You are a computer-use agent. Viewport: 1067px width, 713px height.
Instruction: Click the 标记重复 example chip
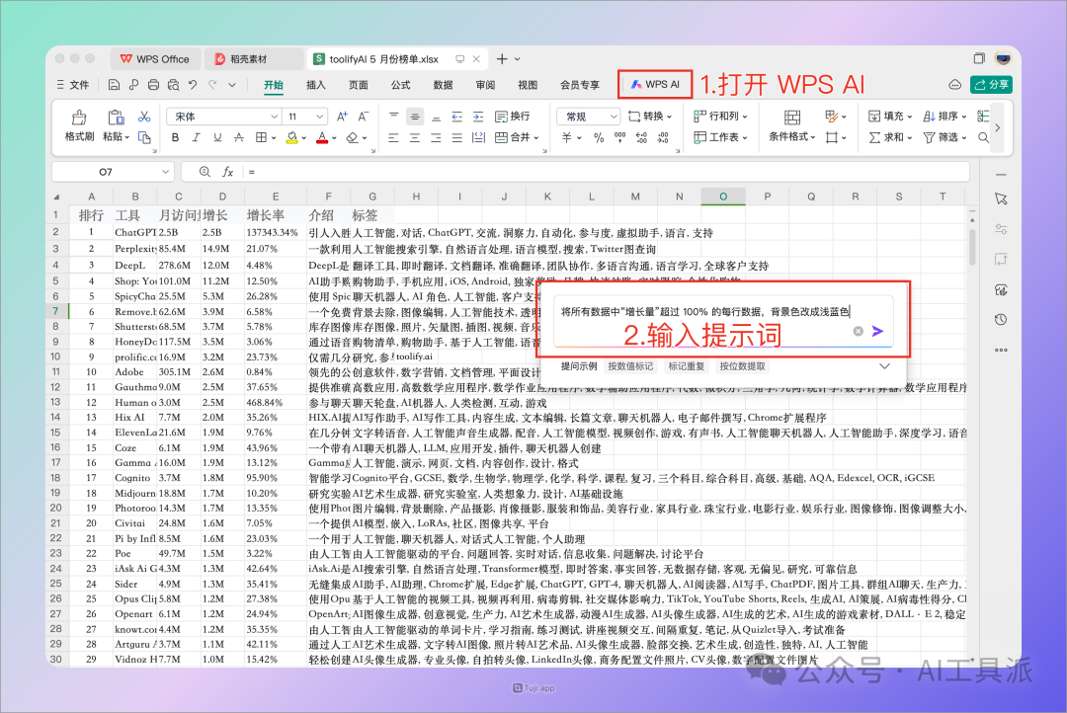coord(686,366)
